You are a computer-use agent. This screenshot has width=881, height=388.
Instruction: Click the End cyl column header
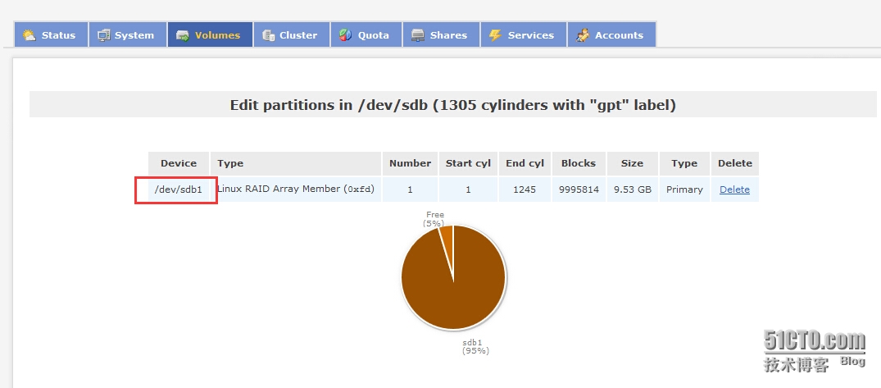coord(525,163)
